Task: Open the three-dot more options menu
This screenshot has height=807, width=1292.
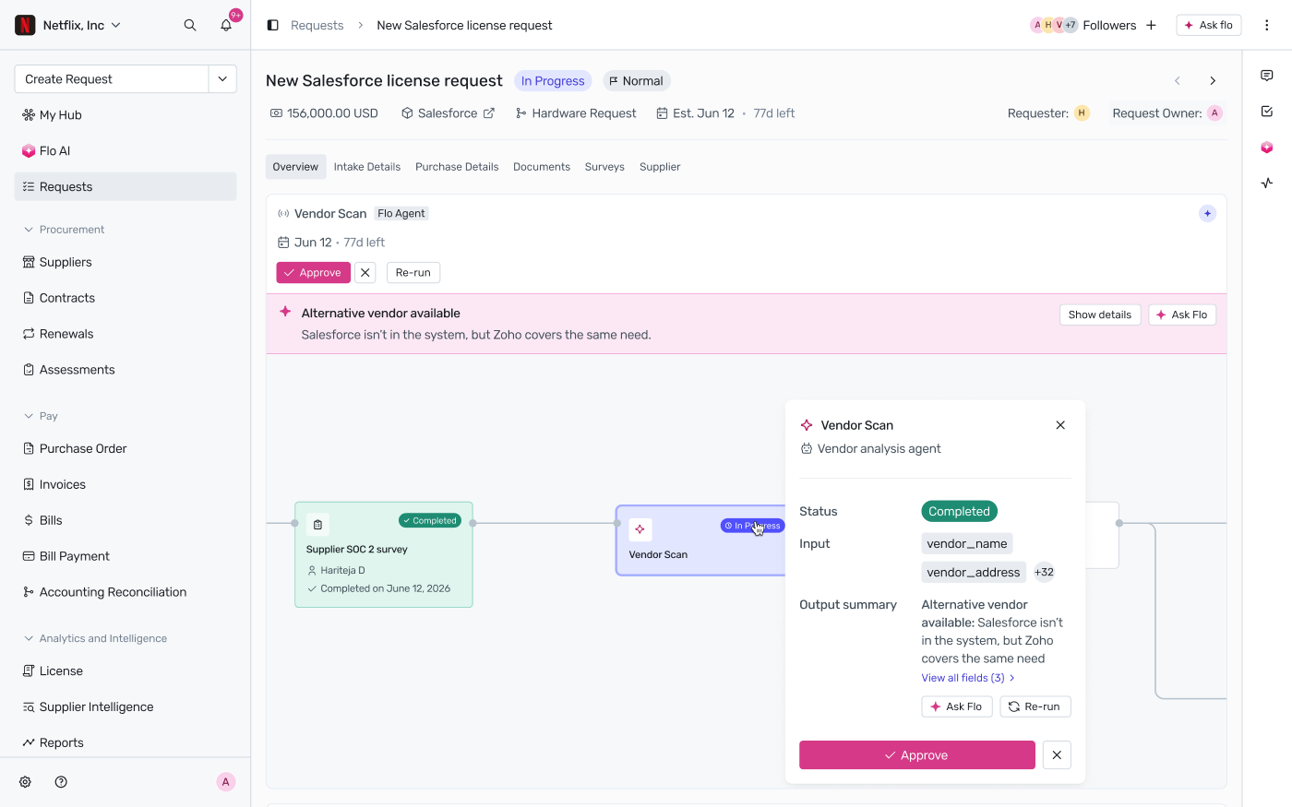Action: click(1267, 25)
